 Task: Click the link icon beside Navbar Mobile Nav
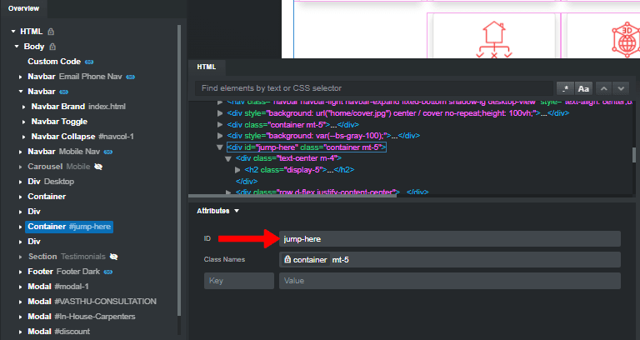click(107, 152)
